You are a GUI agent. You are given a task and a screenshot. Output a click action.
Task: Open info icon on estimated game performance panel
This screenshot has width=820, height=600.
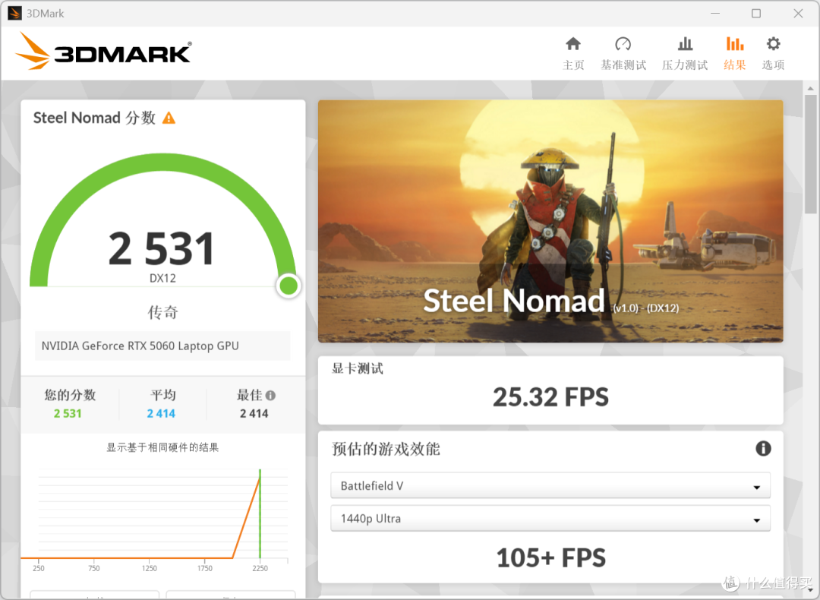pyautogui.click(x=762, y=449)
